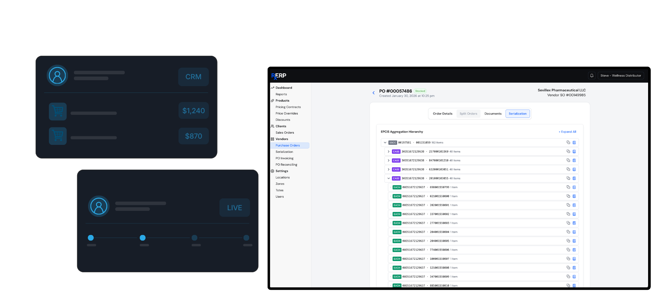
Task: Open the Documents tab
Action: click(493, 114)
